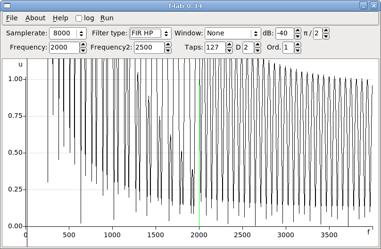Decrease the Frequency value

pyautogui.click(x=83, y=50)
